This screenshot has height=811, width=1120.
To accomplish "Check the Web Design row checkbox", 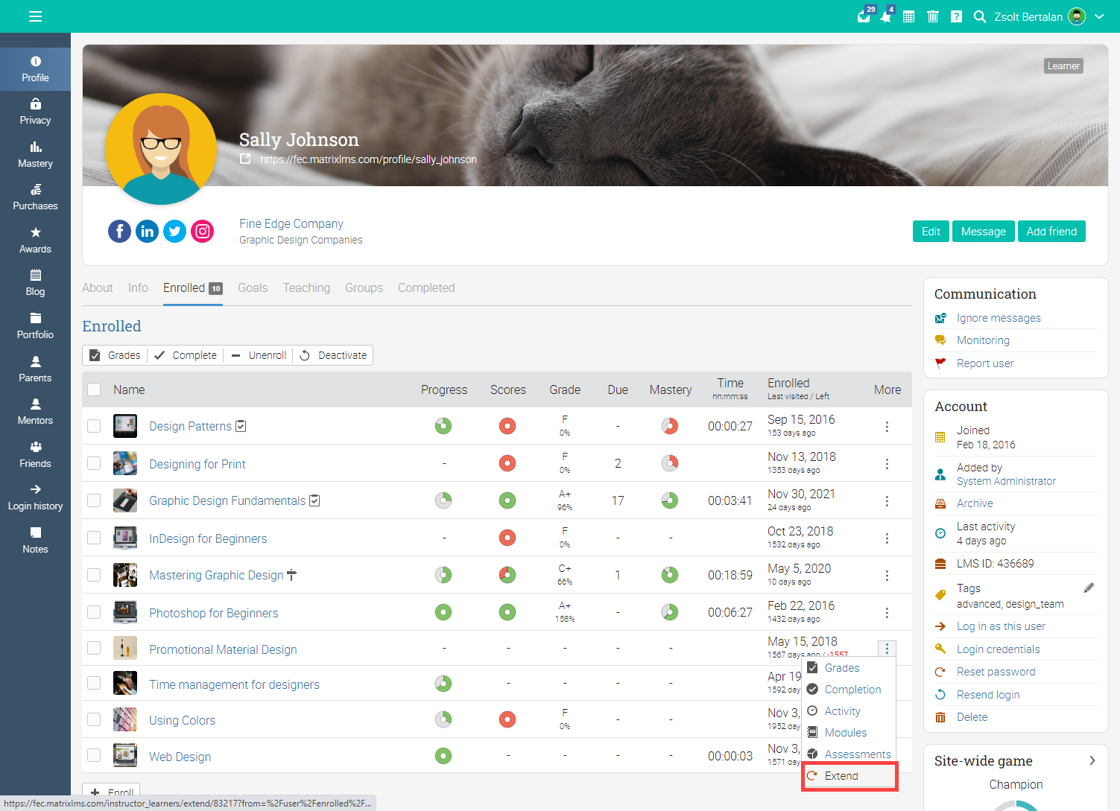I will pyautogui.click(x=94, y=755).
